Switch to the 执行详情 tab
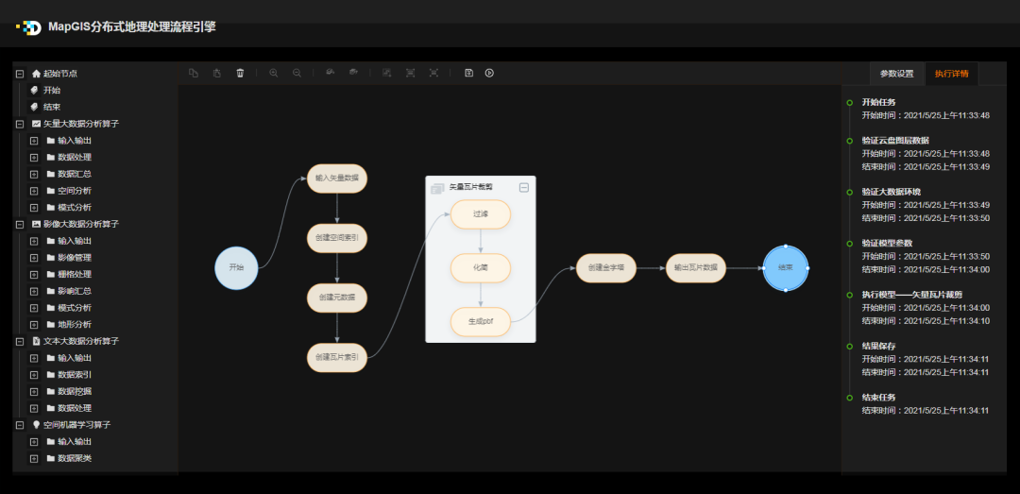 click(x=952, y=74)
